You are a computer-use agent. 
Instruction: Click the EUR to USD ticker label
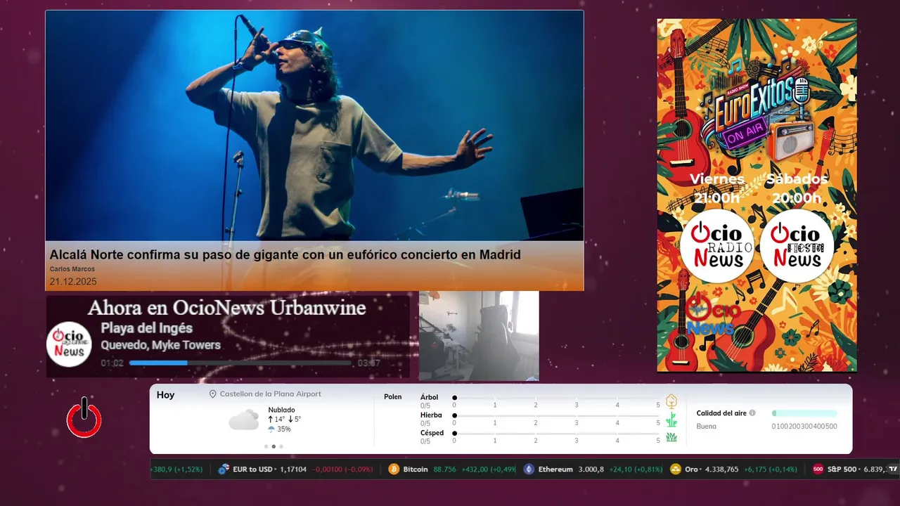[253, 469]
